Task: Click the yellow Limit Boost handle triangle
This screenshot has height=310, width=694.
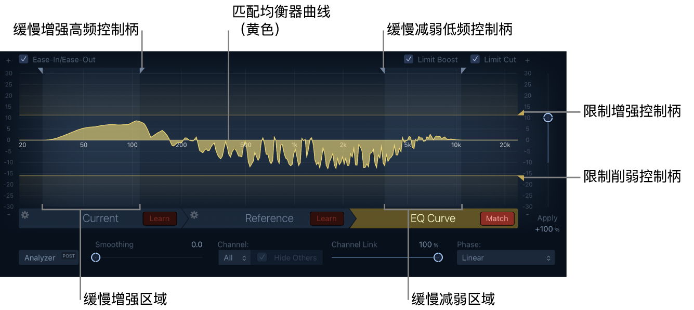Action: coord(520,113)
